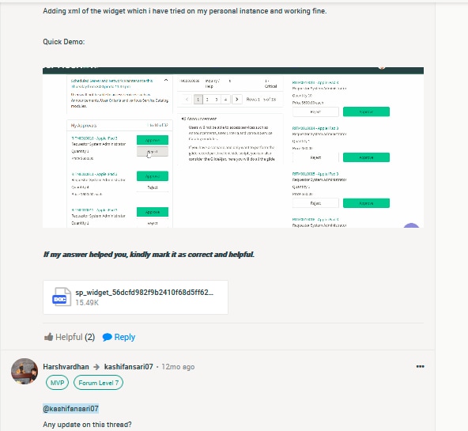Click the top green Approve button in demo image
Screen dimensions: 468x431
366,112
